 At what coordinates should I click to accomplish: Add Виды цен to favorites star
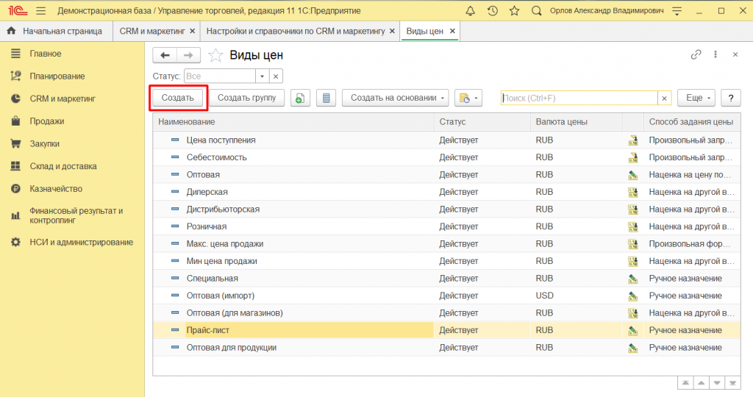215,55
